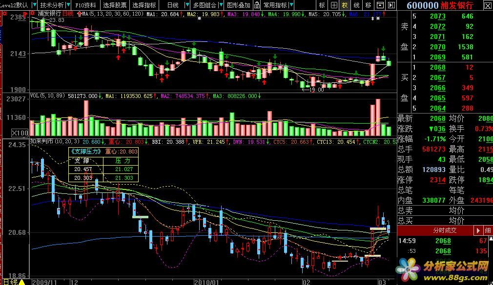Click the 图形叠加 button
The height and width of the screenshot is (285, 493).
[239, 5]
